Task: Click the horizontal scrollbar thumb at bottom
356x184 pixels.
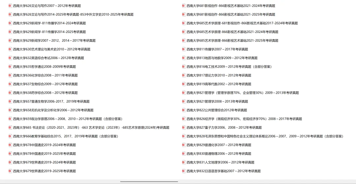Action: tap(149, 182)
